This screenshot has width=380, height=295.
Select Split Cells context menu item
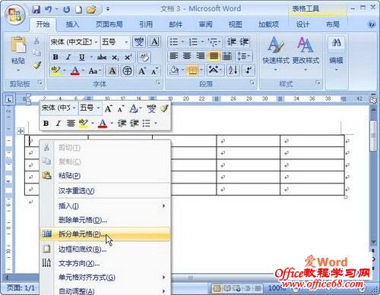(105, 234)
